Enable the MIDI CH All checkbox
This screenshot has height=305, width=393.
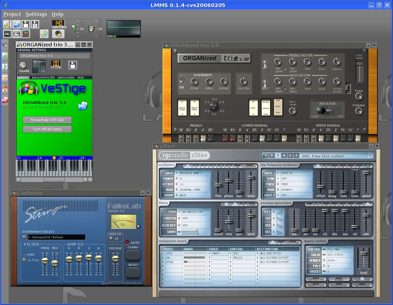(111, 238)
